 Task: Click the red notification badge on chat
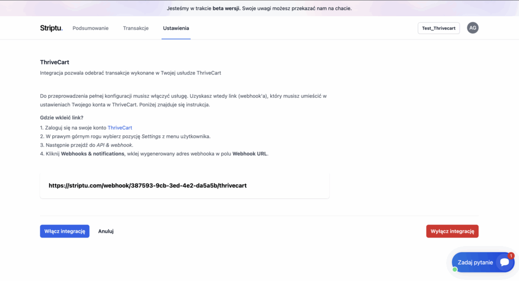coord(511,256)
